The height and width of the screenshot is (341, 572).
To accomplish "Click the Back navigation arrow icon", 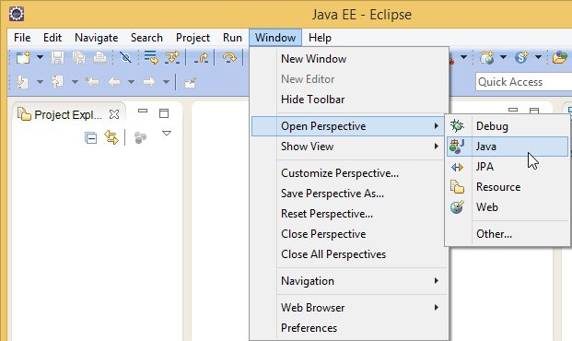I will coord(114,82).
